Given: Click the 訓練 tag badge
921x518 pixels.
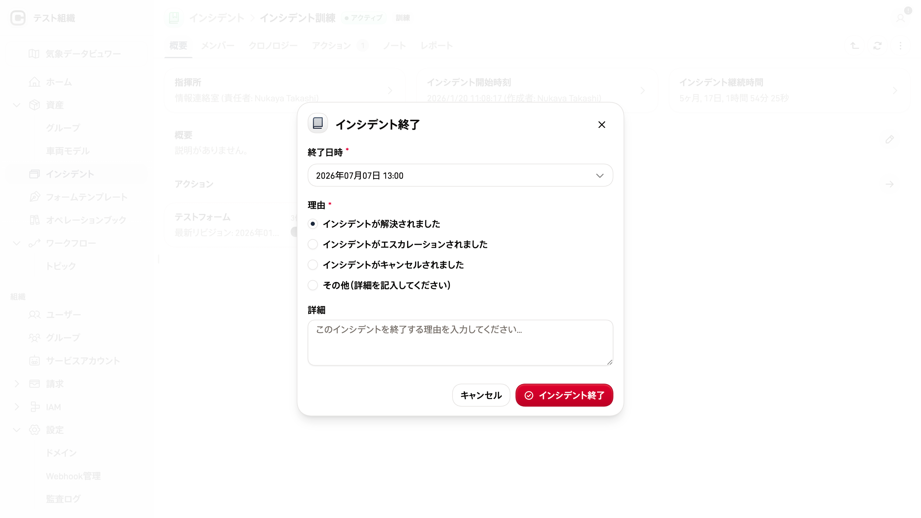Looking at the screenshot, I should pos(403,18).
